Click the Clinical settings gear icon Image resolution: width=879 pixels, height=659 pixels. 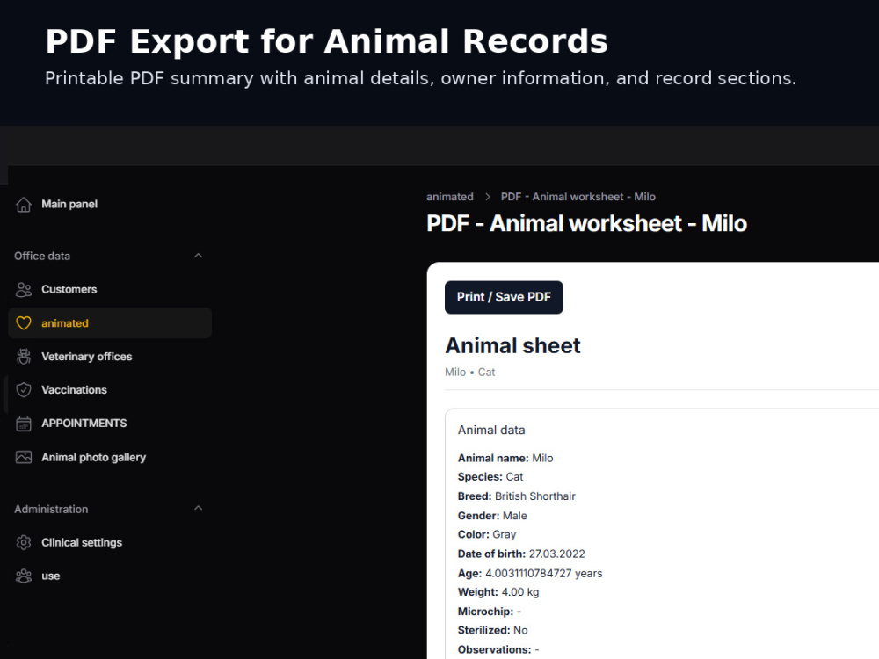[x=24, y=542]
